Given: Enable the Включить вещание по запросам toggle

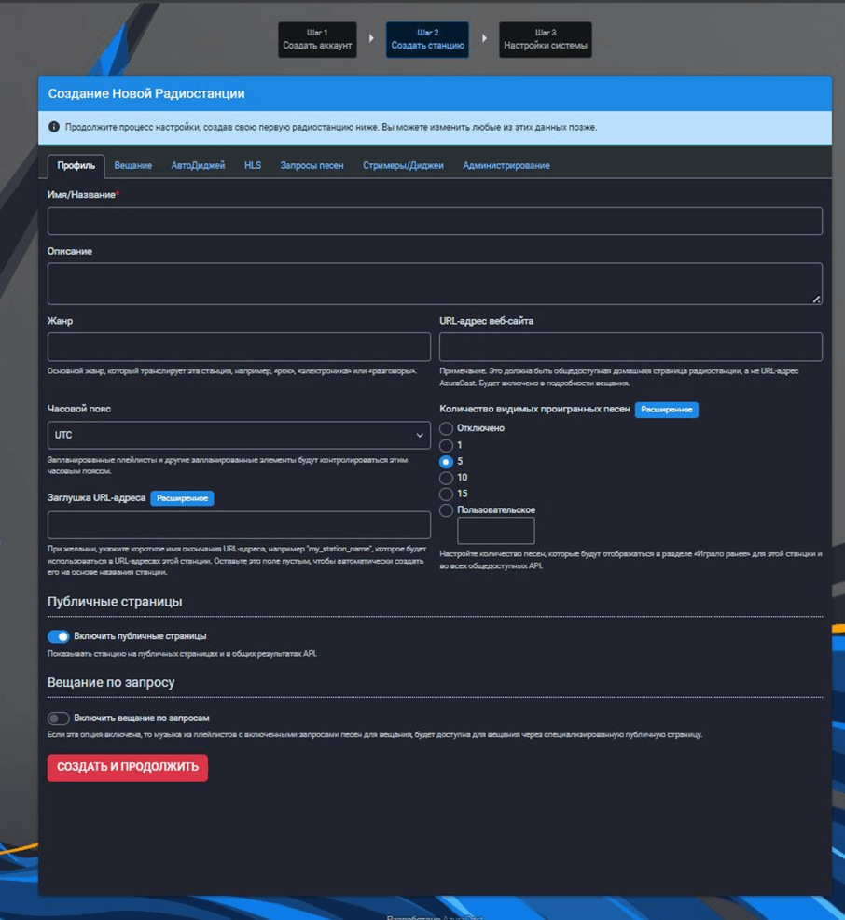Looking at the screenshot, I should (59, 718).
